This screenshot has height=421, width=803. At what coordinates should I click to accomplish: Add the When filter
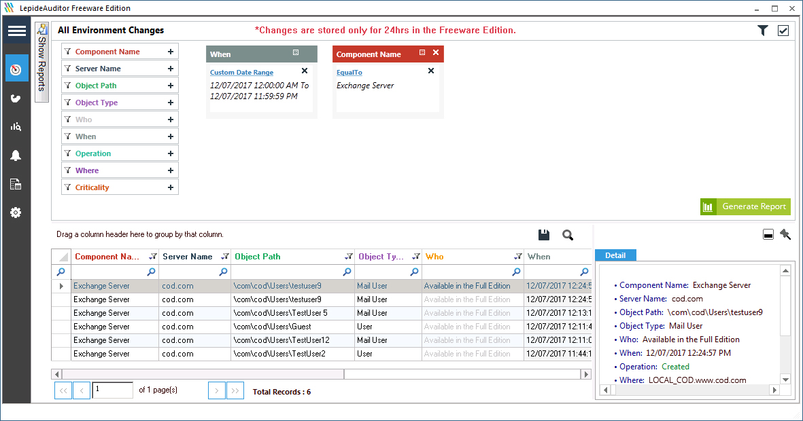pyautogui.click(x=171, y=136)
